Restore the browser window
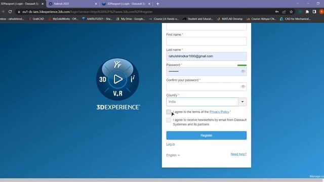The width and height of the screenshot is (324, 182). [318, 4]
